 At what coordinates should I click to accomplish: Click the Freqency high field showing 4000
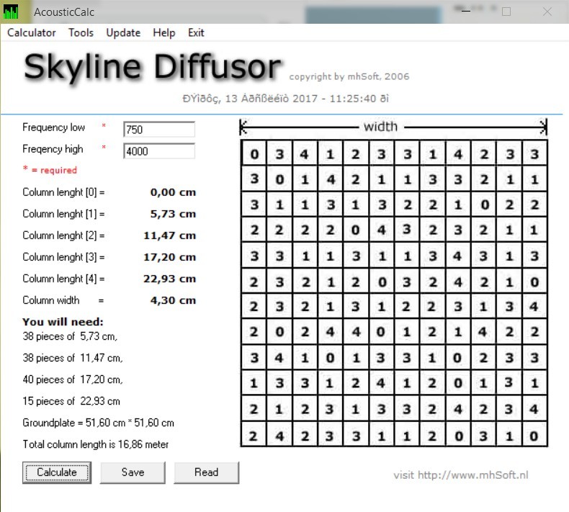click(x=158, y=151)
